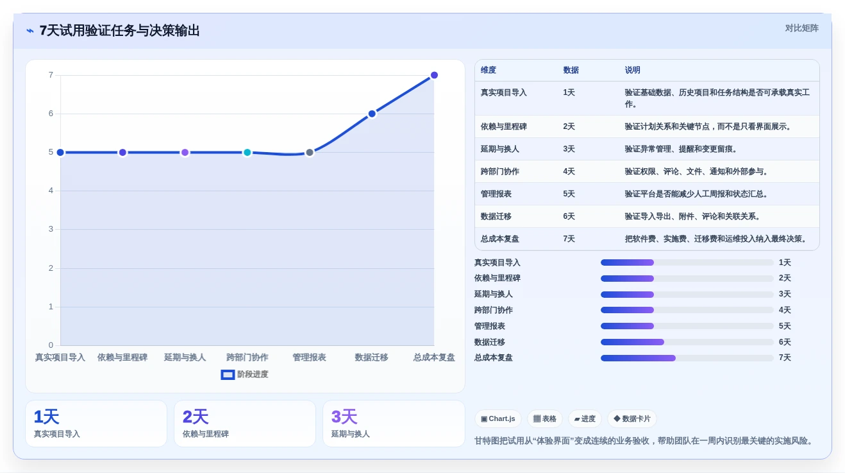Click the description starting 把软件费、实施费
The image size is (845, 473).
[717, 239]
